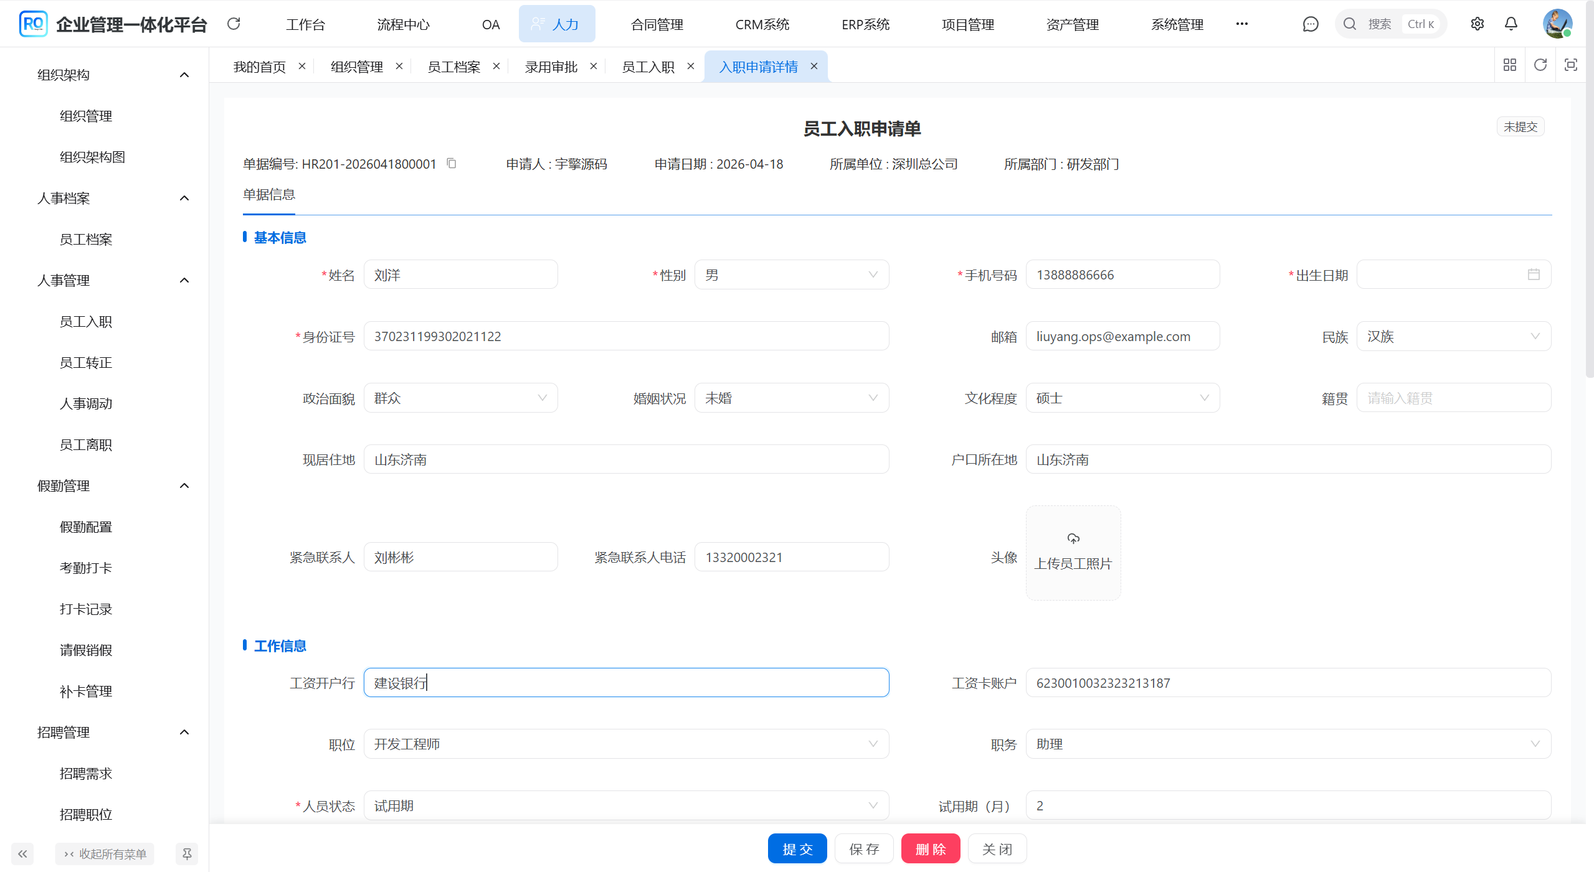Screen dimensions: 1594x872
Task: Open the settings gear in header
Action: tap(1477, 24)
